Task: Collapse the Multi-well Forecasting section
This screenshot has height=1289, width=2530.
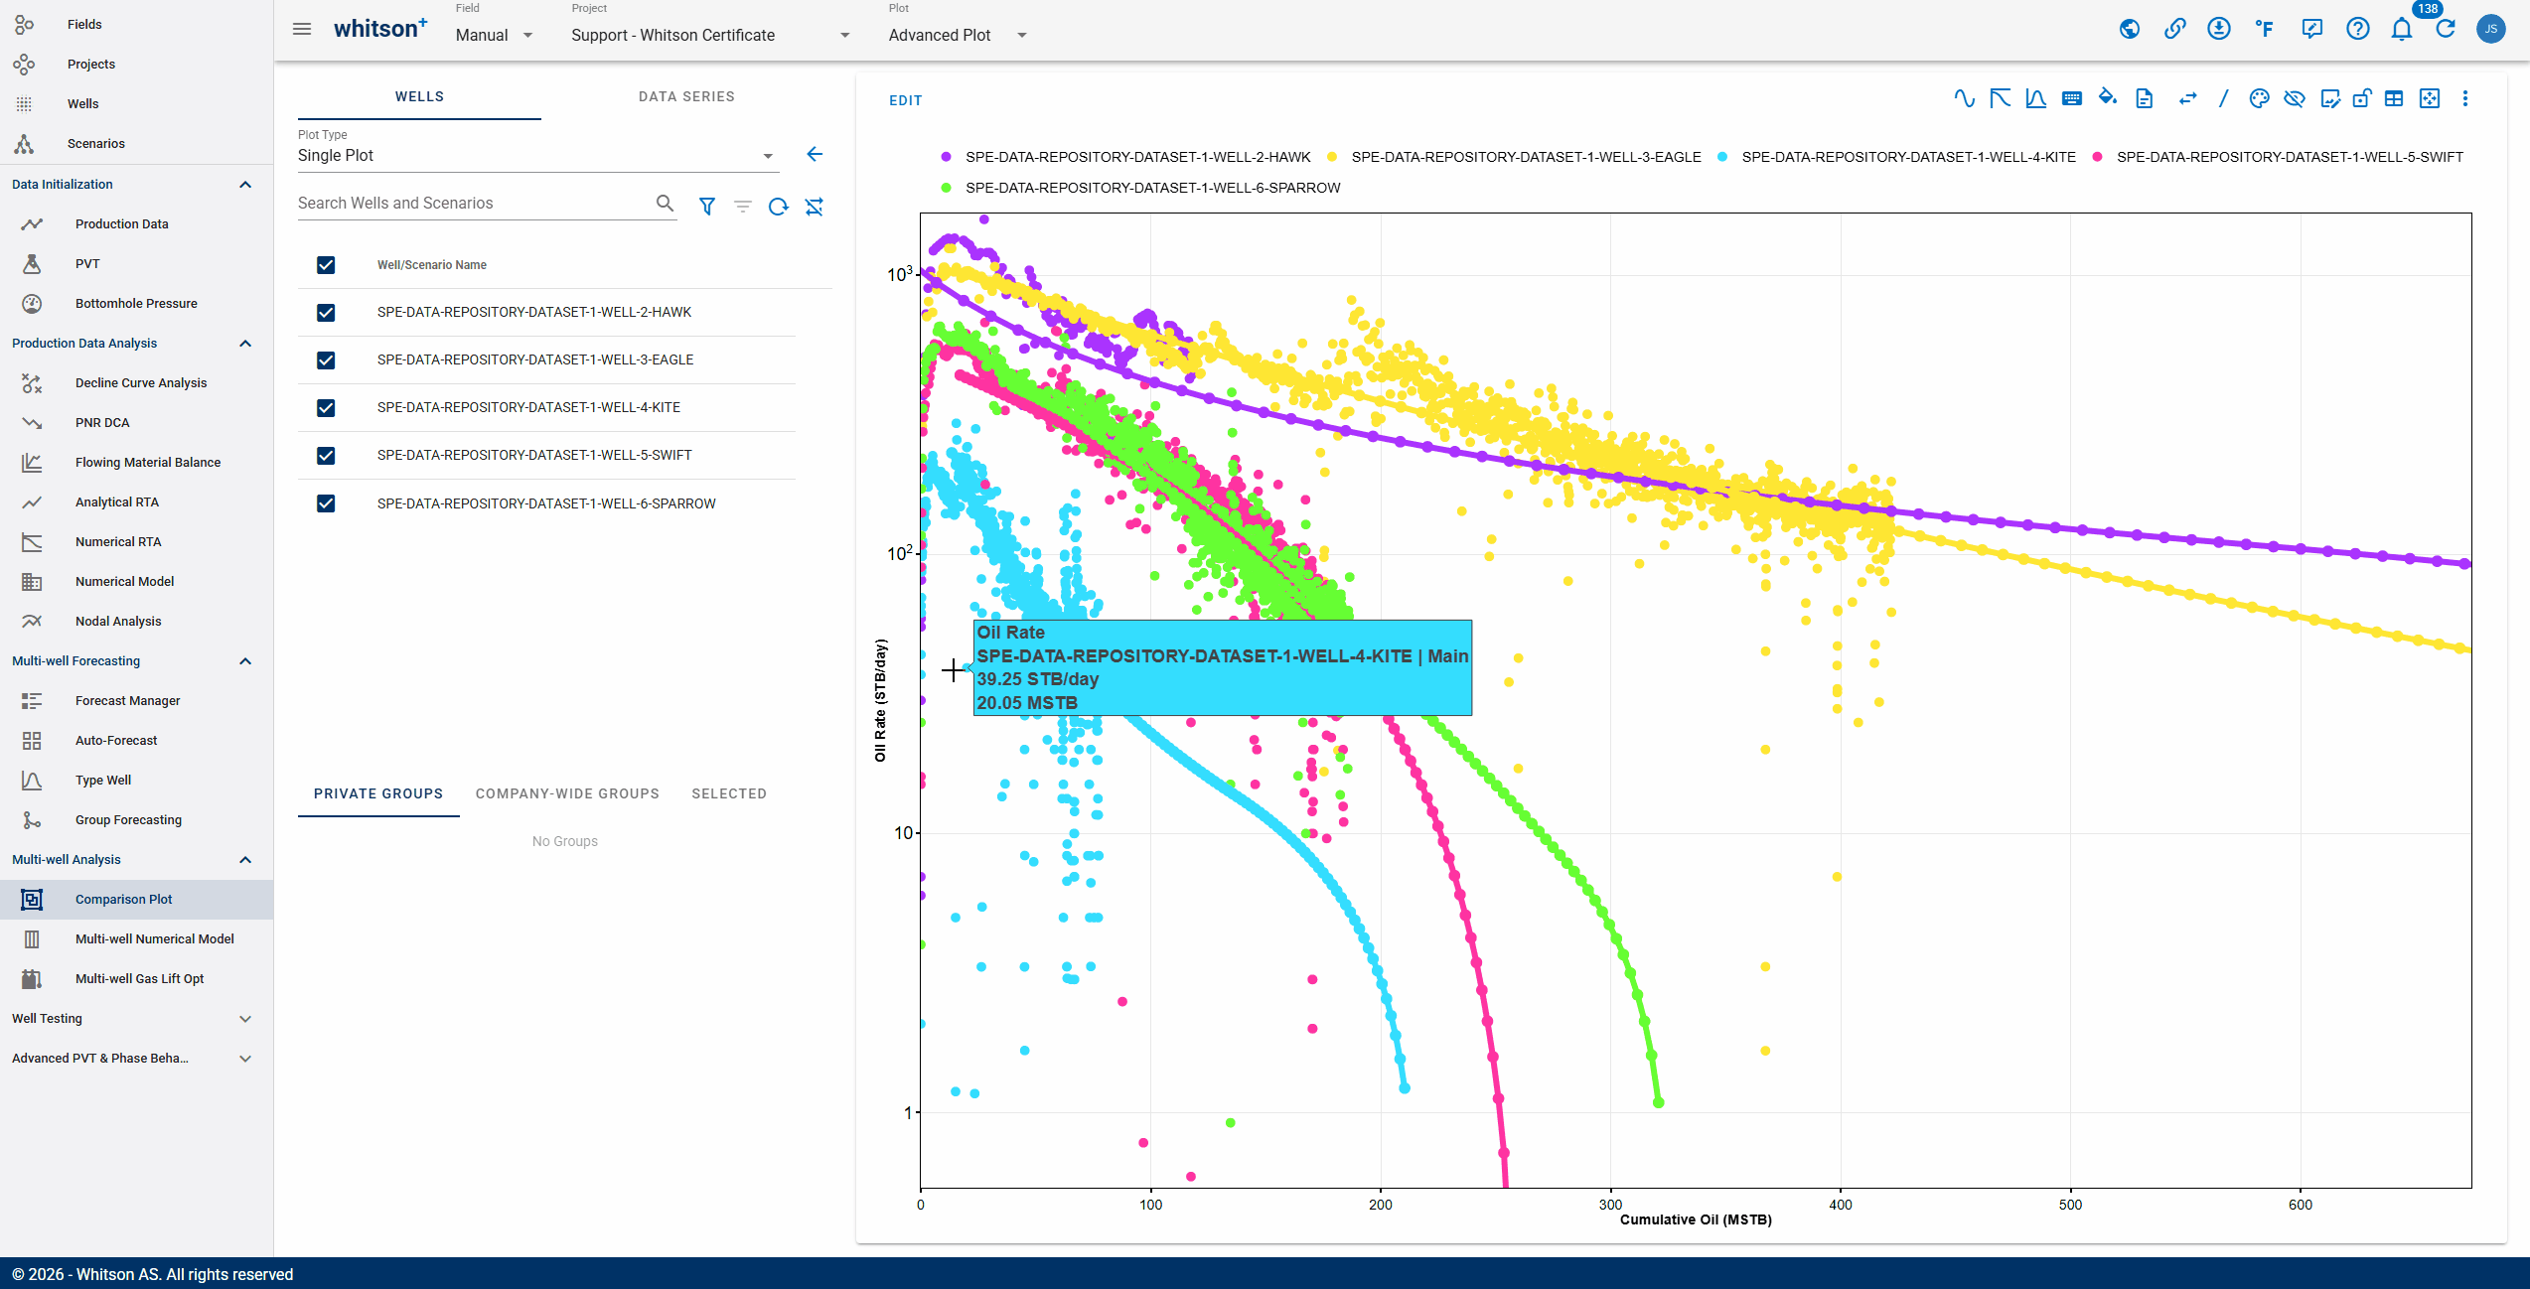Action: (x=245, y=661)
